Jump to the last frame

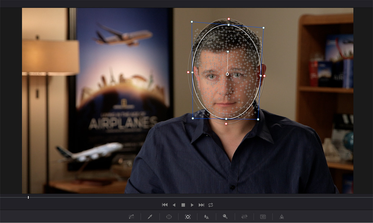201,205
